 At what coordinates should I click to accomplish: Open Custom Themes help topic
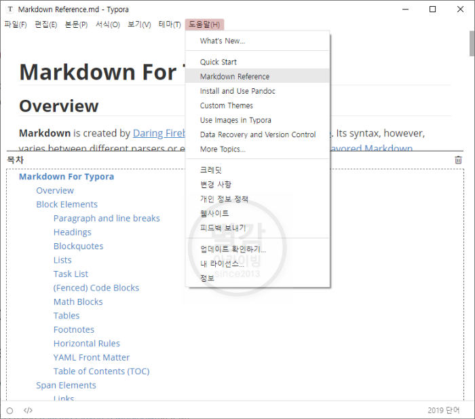pyautogui.click(x=257, y=105)
